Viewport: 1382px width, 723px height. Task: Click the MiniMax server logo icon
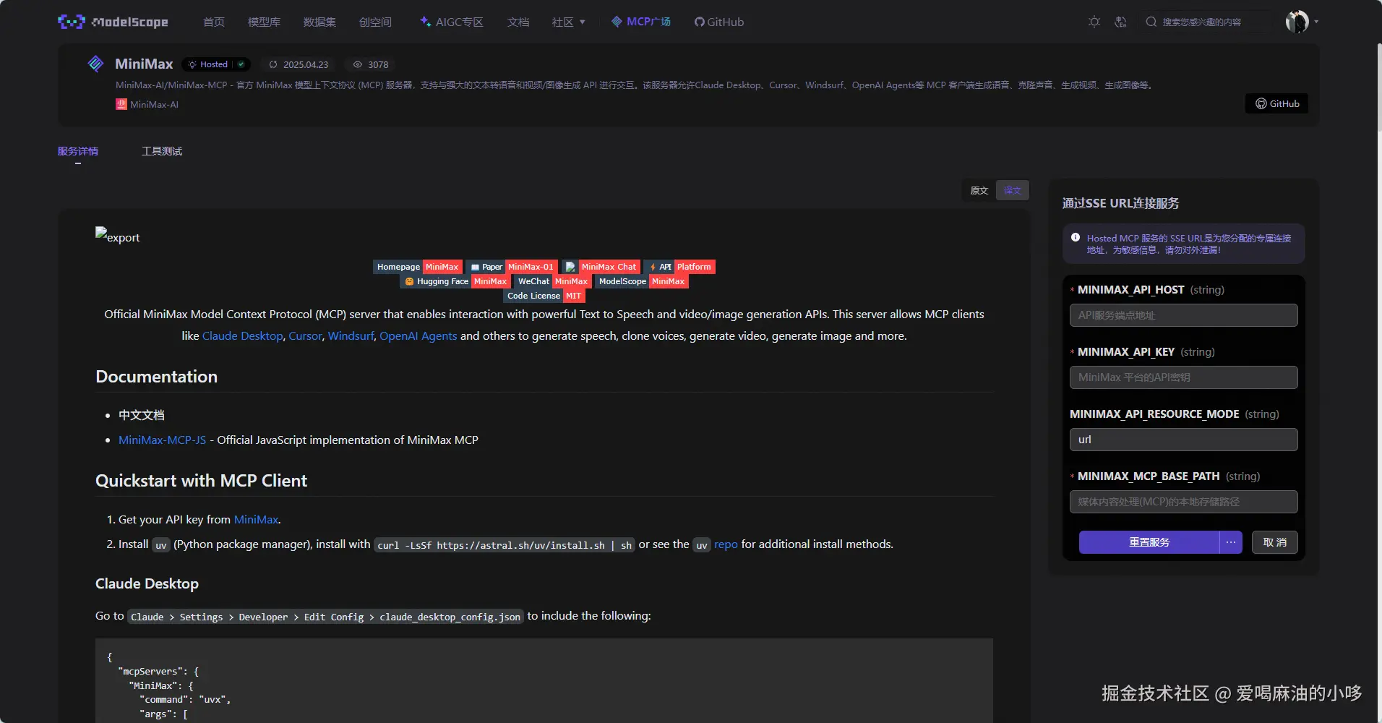pos(95,64)
